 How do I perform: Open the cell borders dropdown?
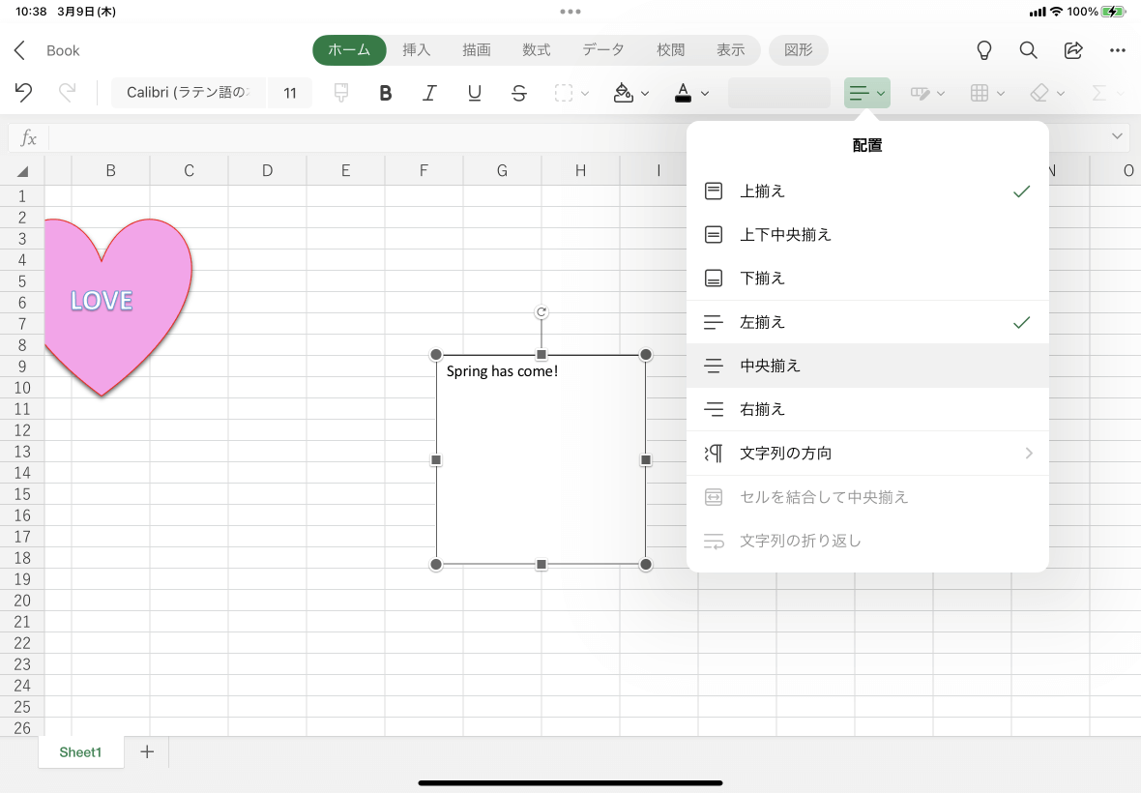coord(572,93)
